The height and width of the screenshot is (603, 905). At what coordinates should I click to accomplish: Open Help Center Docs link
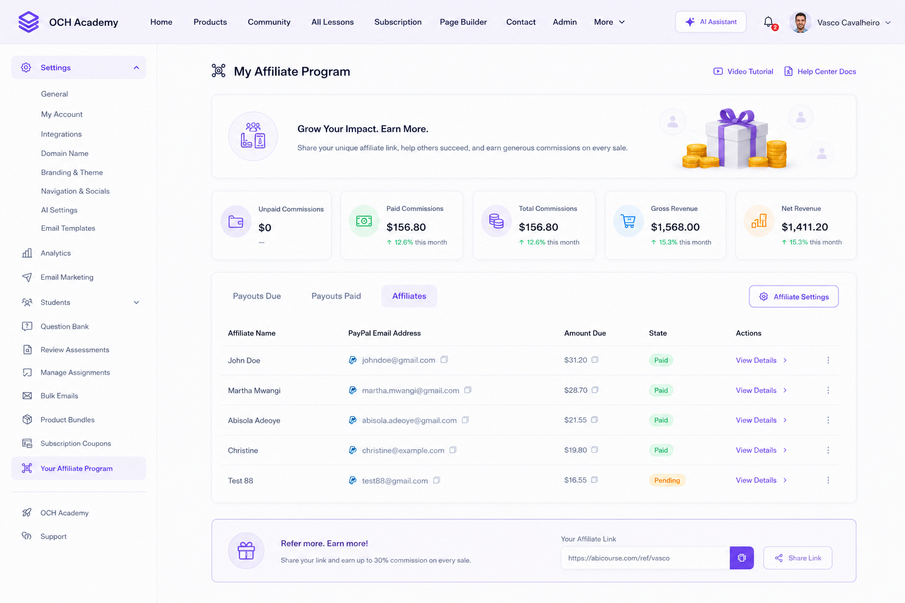click(x=820, y=71)
